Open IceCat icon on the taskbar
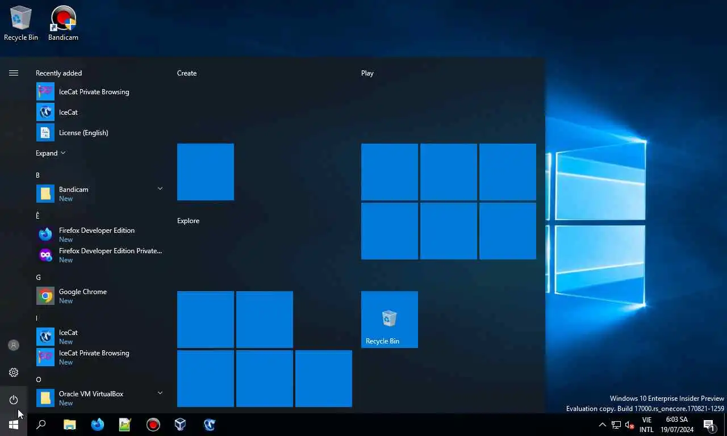 (x=209, y=425)
